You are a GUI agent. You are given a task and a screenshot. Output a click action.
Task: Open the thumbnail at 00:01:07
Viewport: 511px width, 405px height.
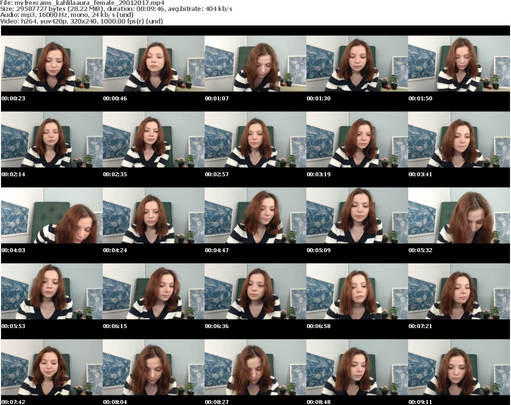255,63
